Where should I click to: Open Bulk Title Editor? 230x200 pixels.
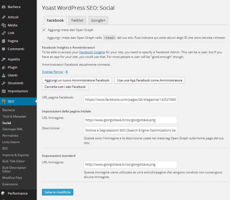[x=14, y=161]
